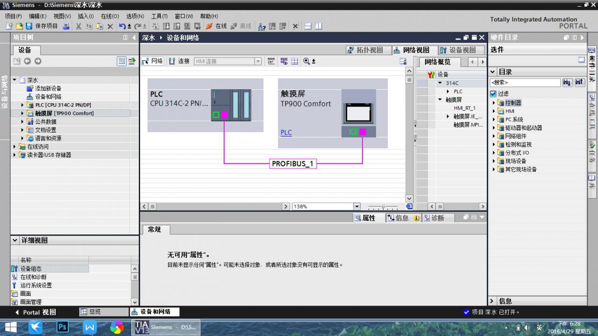Click the Open project toolbar icon
The height and width of the screenshot is (336, 598).
tap(19, 26)
